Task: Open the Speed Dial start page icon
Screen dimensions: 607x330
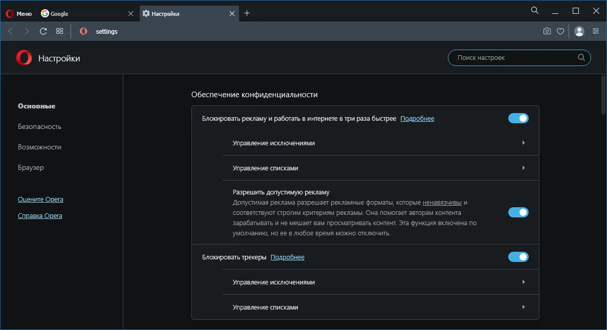Action: (x=60, y=31)
